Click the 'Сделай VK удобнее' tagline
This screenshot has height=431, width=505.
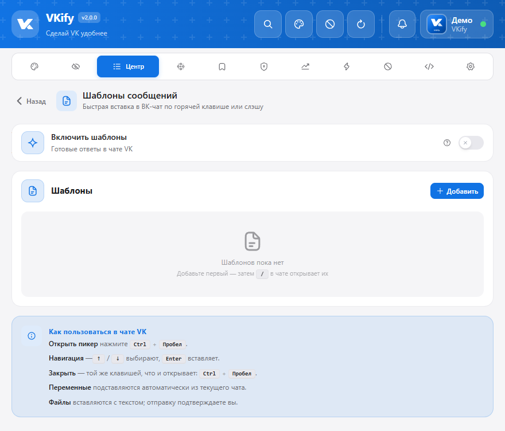[x=76, y=33]
